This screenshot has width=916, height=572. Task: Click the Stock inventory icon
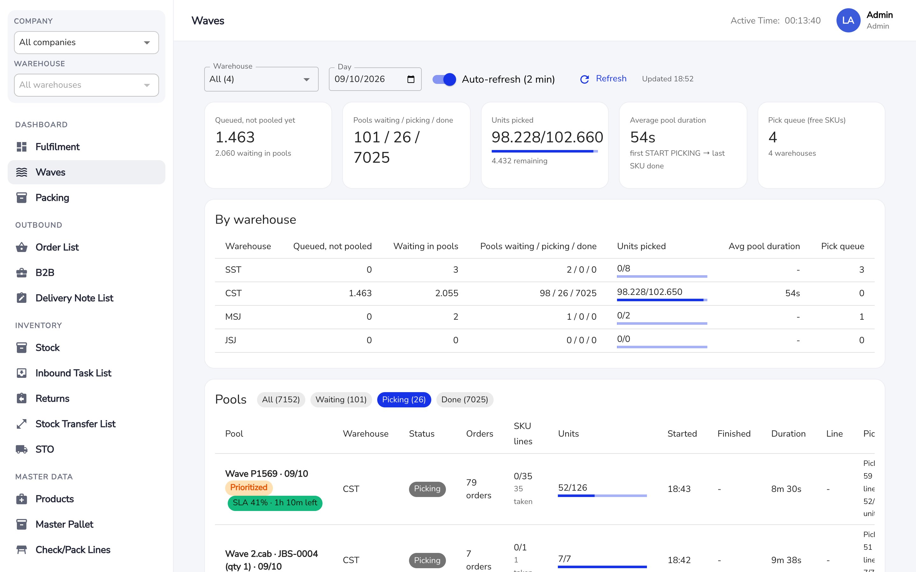(22, 347)
